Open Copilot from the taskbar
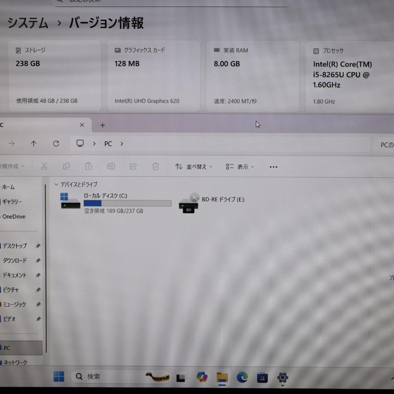 [202, 376]
